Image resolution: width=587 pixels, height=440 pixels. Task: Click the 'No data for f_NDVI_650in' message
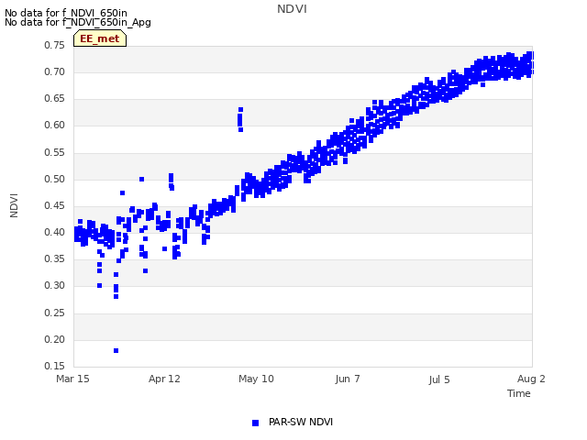tap(66, 13)
